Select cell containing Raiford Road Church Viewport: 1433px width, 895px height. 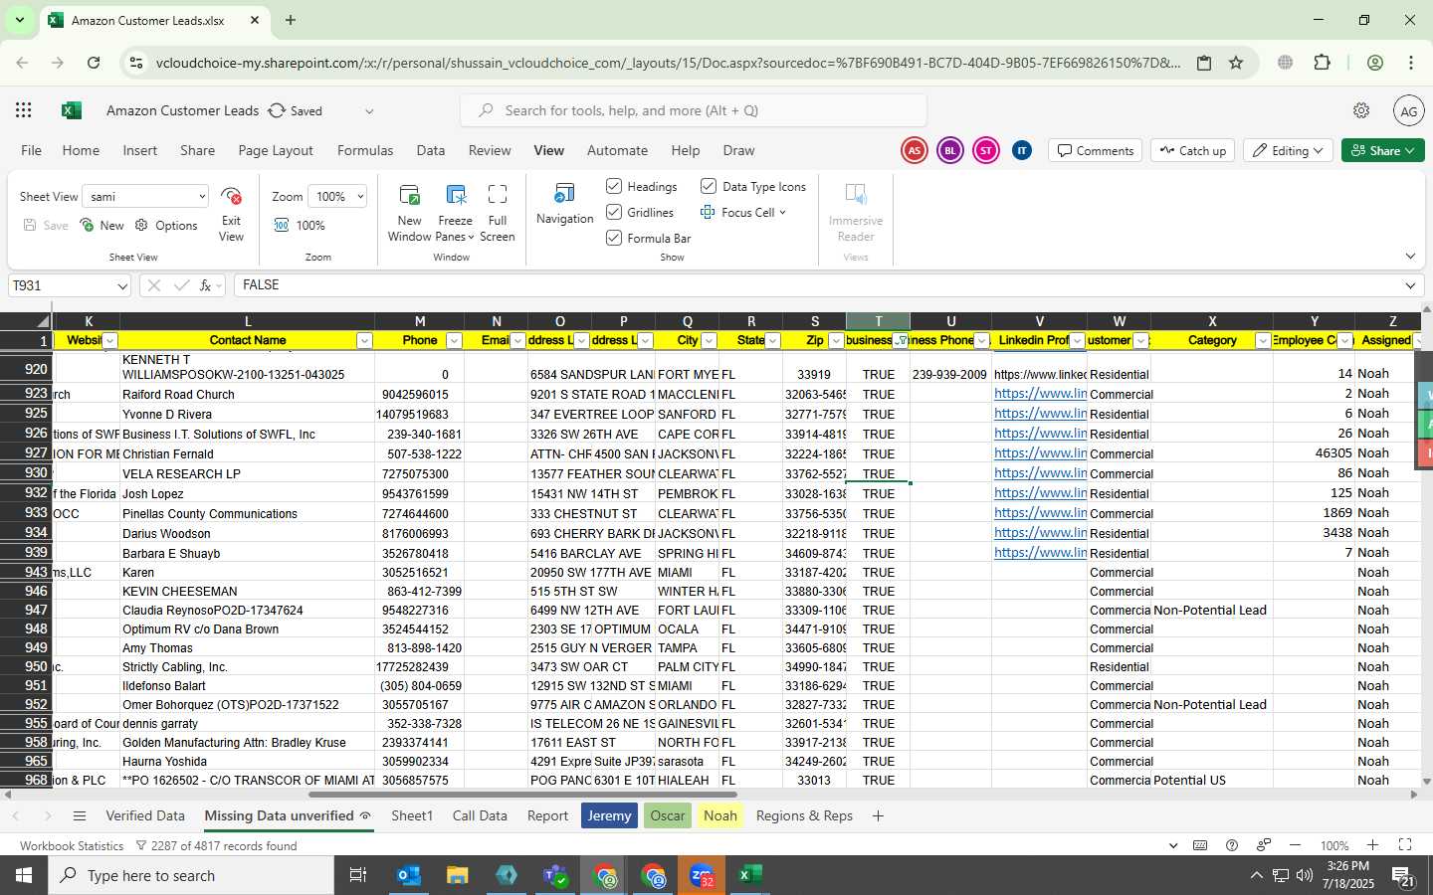coord(247,395)
